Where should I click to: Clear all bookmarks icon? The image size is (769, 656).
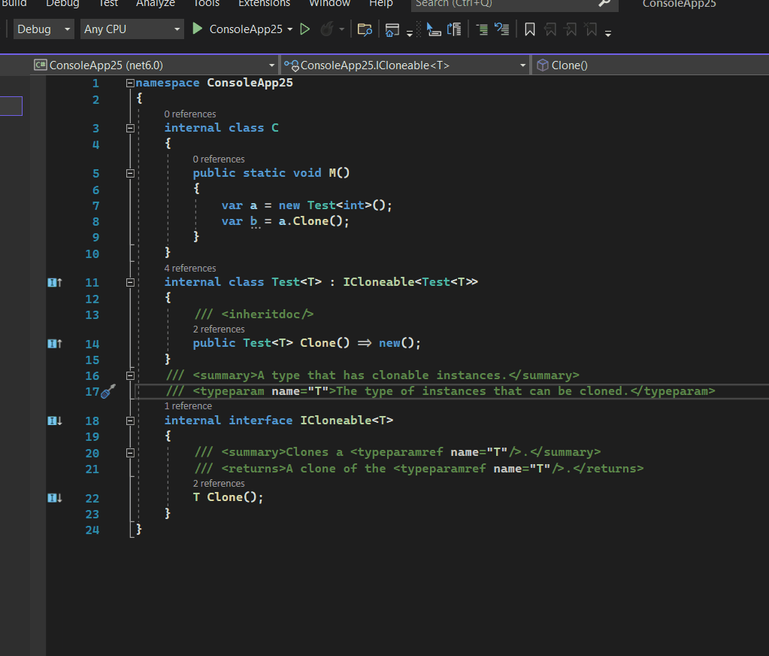click(x=591, y=29)
